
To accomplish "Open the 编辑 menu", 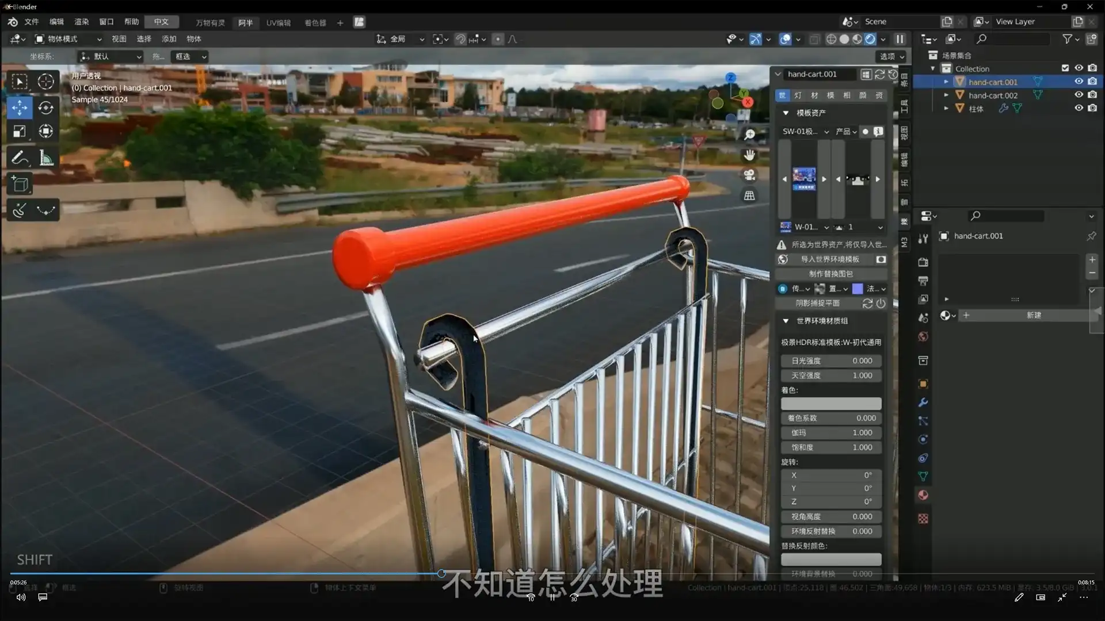I will tap(56, 21).
